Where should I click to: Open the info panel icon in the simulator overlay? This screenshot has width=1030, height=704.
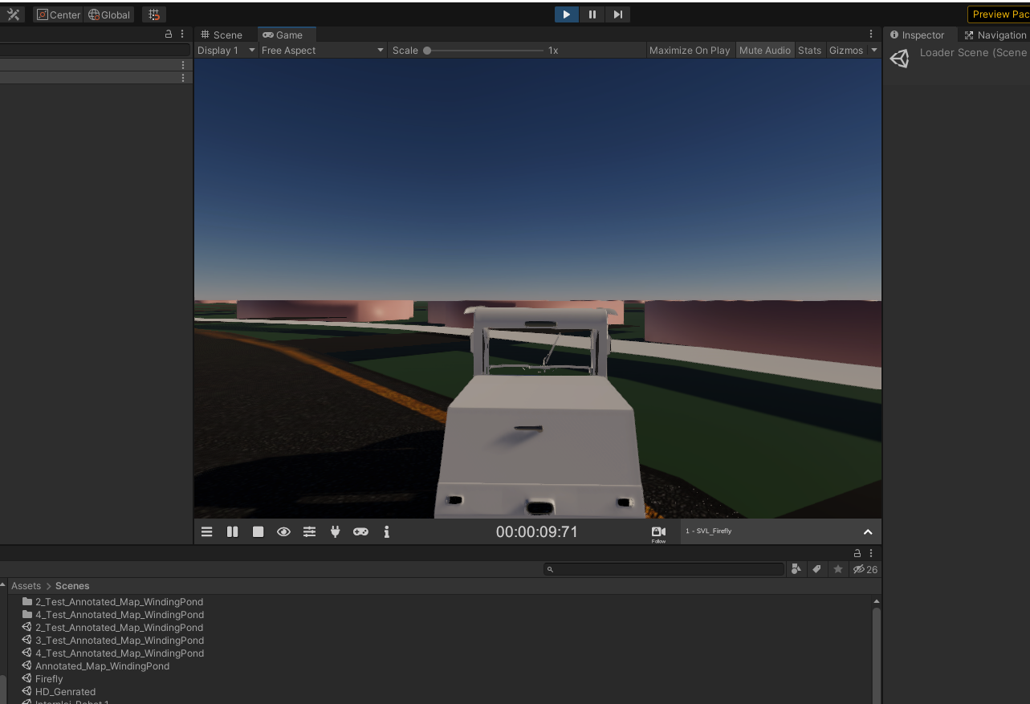pyautogui.click(x=386, y=531)
